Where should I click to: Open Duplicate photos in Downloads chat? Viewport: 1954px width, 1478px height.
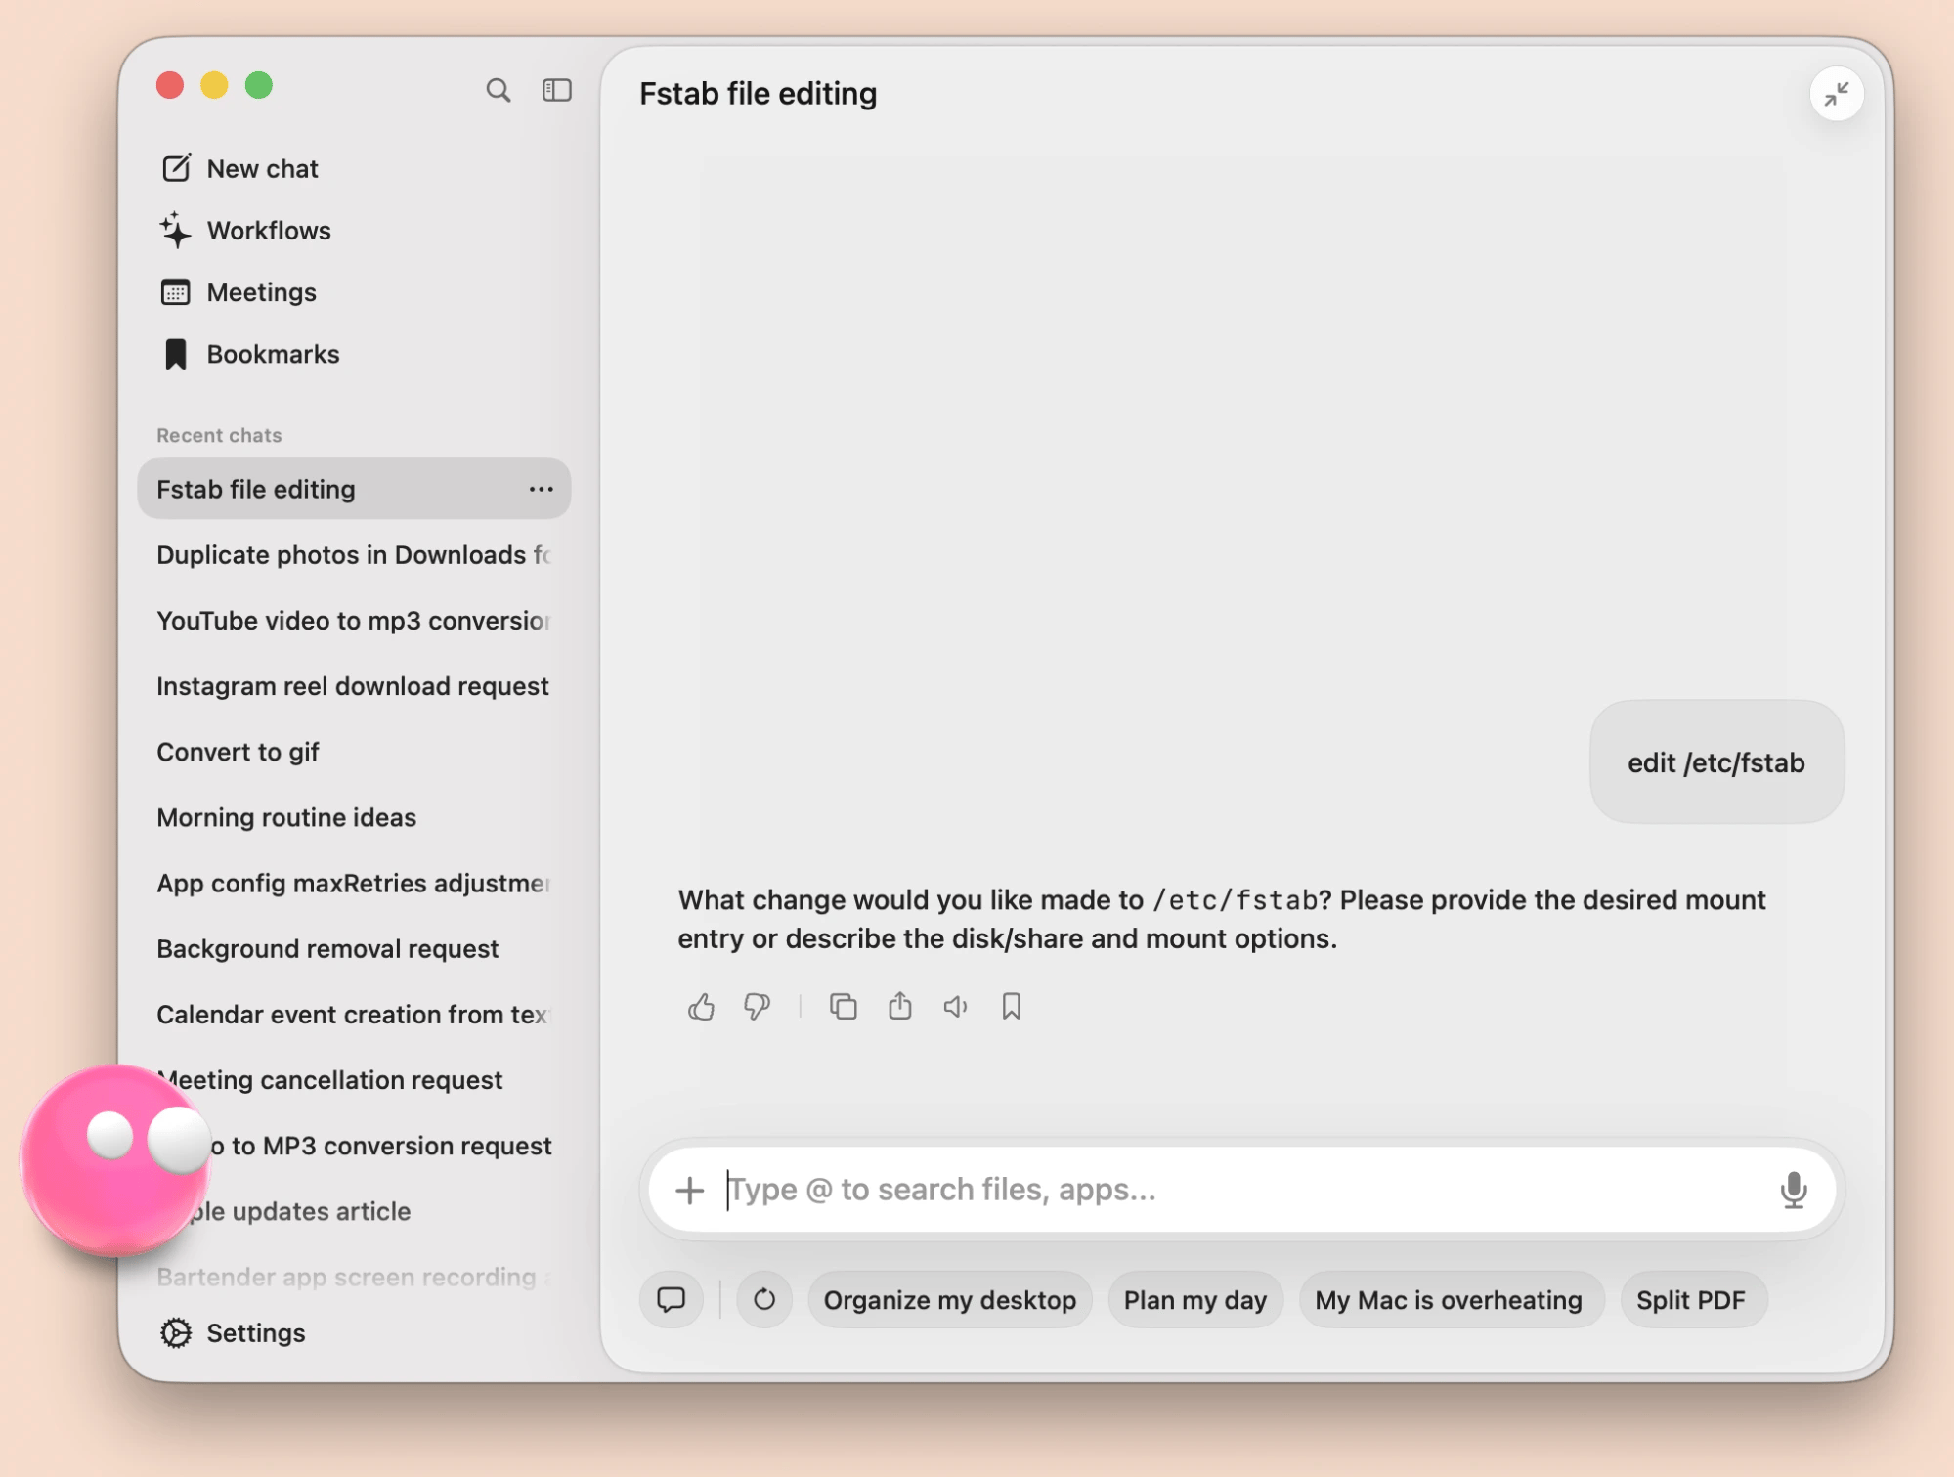(x=354, y=554)
